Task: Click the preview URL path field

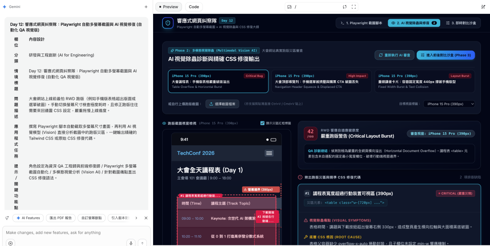Action: click(x=317, y=7)
